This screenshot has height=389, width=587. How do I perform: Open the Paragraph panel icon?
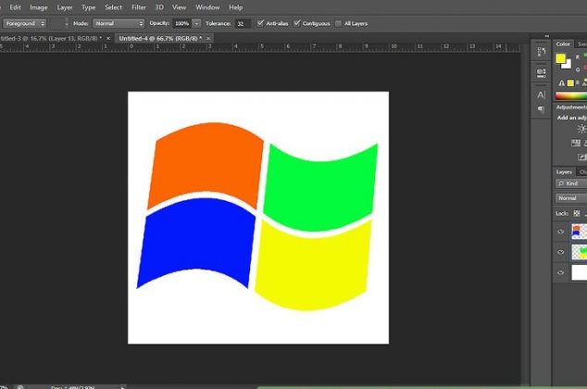tap(541, 109)
